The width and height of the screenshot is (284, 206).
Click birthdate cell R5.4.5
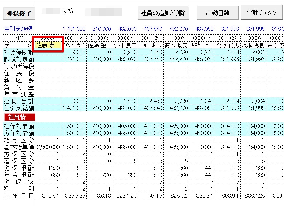[151, 196]
